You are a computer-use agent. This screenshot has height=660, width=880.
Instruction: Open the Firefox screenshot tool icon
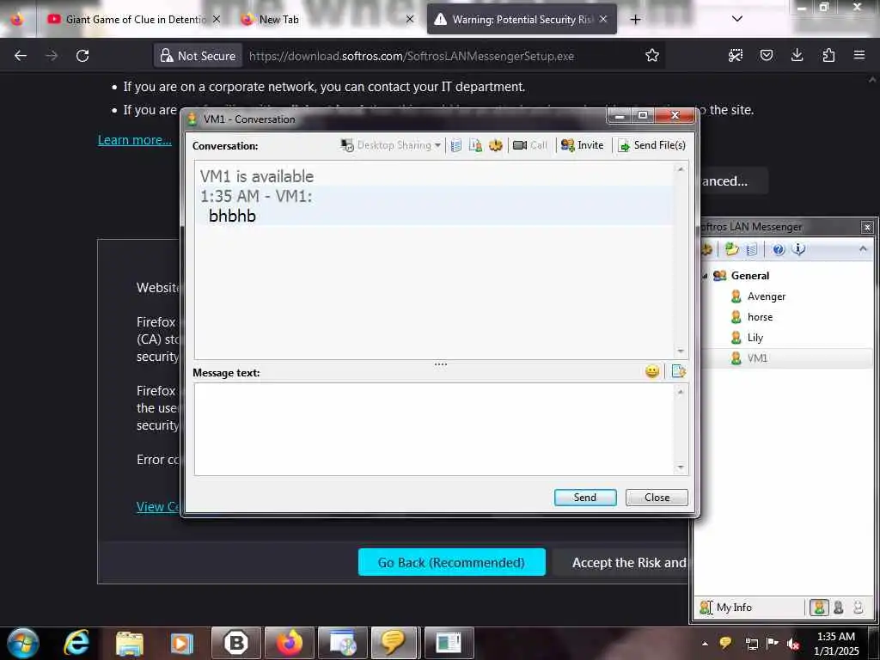point(736,55)
